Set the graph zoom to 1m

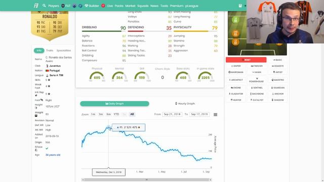[x=93, y=114]
